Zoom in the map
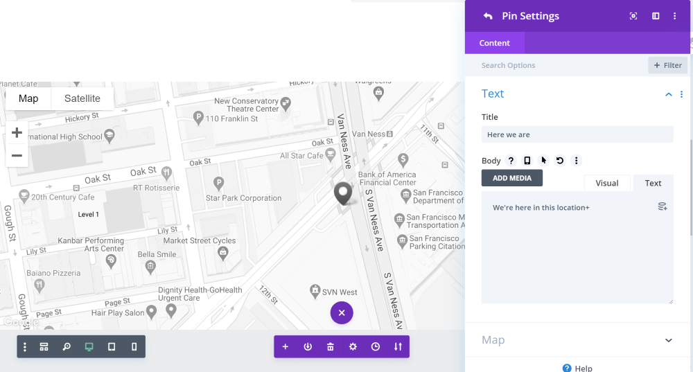 click(x=17, y=132)
